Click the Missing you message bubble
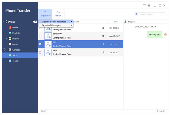 (x=155, y=35)
